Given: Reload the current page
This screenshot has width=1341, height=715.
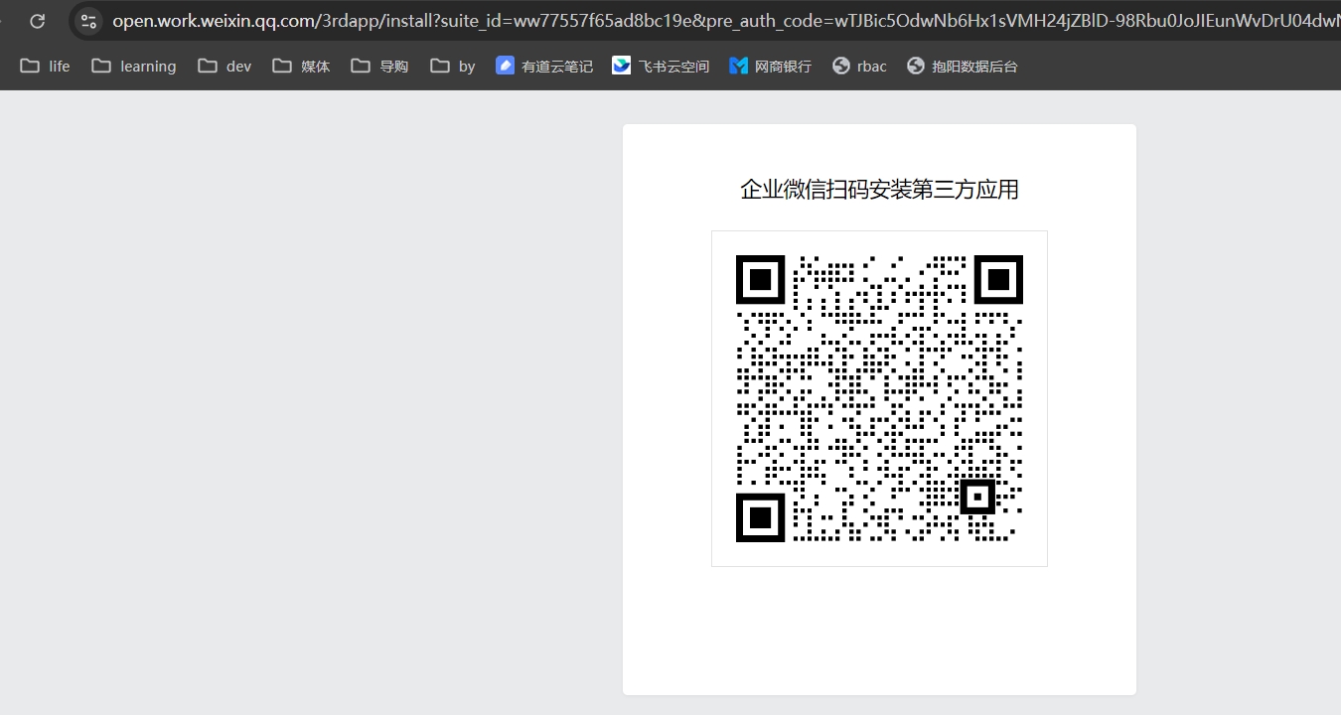Looking at the screenshot, I should 37,21.
